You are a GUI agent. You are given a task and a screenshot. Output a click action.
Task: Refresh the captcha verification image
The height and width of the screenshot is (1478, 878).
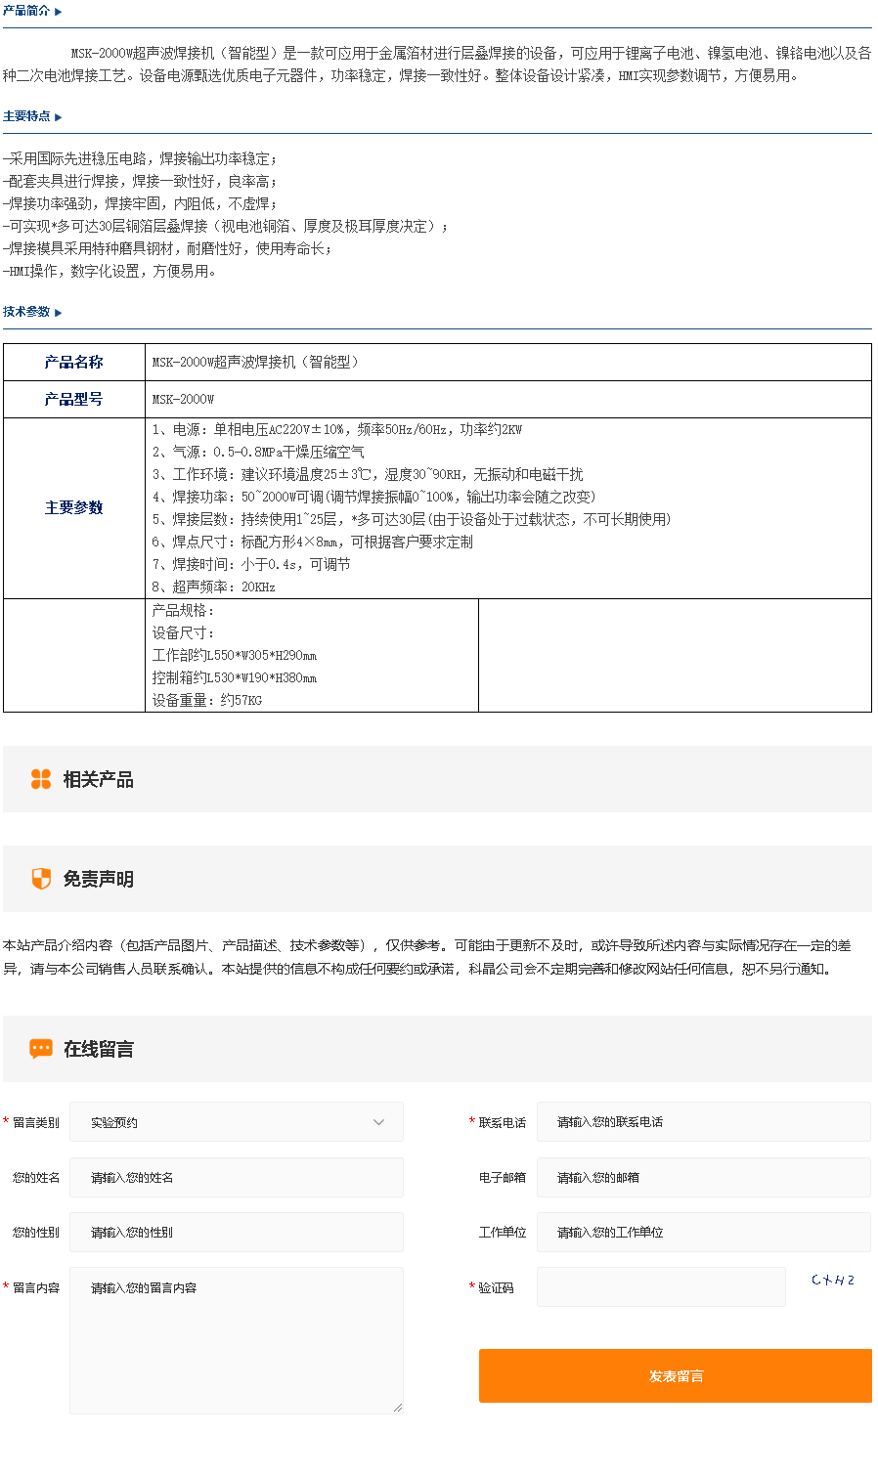832,1281
